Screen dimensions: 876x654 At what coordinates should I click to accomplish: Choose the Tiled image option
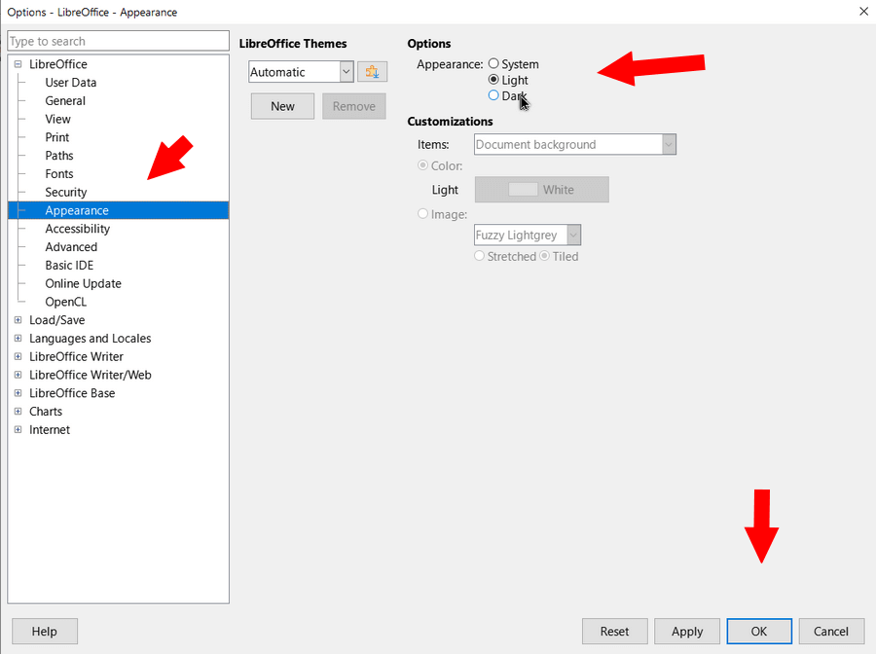click(545, 256)
